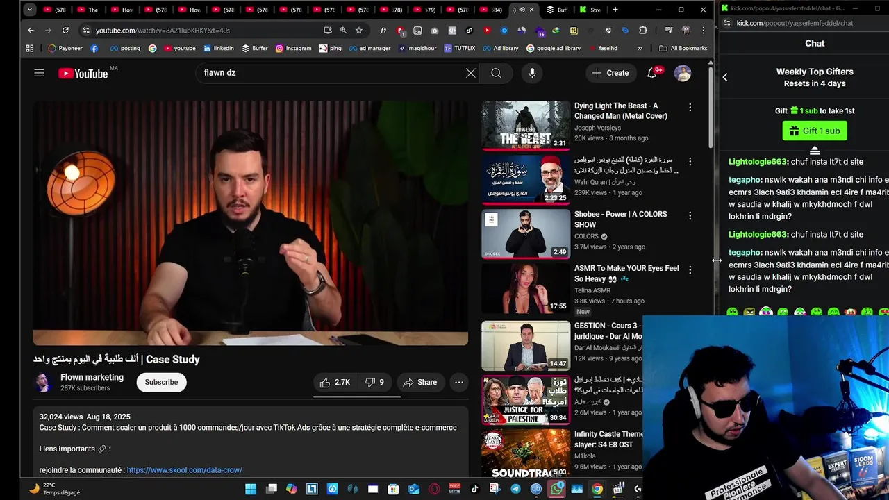Switch to the 'The' YouTube tab
The width and height of the screenshot is (889, 500).
(89, 10)
